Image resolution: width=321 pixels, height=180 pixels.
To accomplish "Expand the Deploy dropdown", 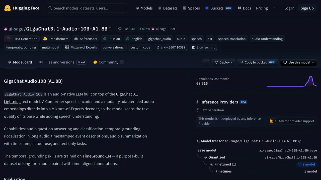I will point(223,62).
